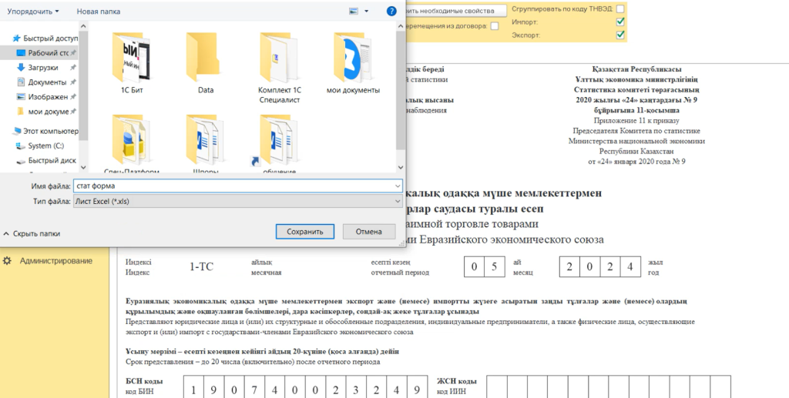
Task: Click the help question mark icon
Action: tap(391, 12)
